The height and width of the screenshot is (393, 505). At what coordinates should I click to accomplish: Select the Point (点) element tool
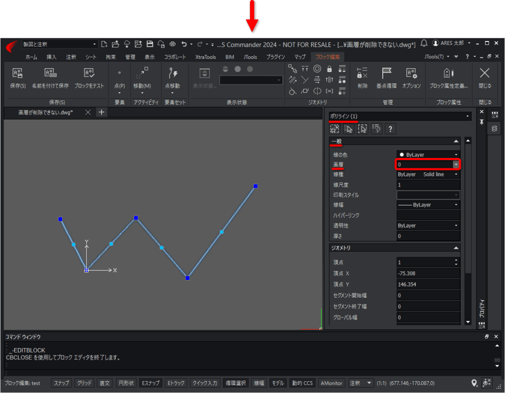coord(119,74)
